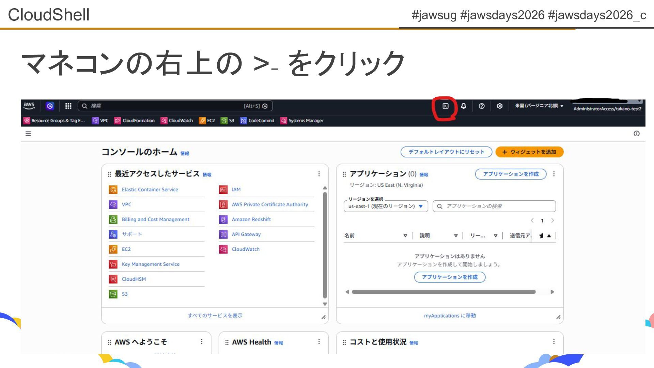Open the us-east-1 region selection dropdown
654x368 pixels.
coord(386,206)
